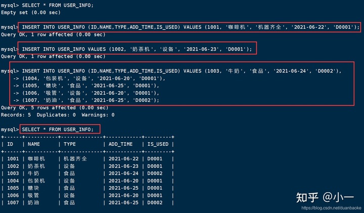Click the INSERT statement line with value 1003
The image size is (364, 213).
(x=181, y=71)
